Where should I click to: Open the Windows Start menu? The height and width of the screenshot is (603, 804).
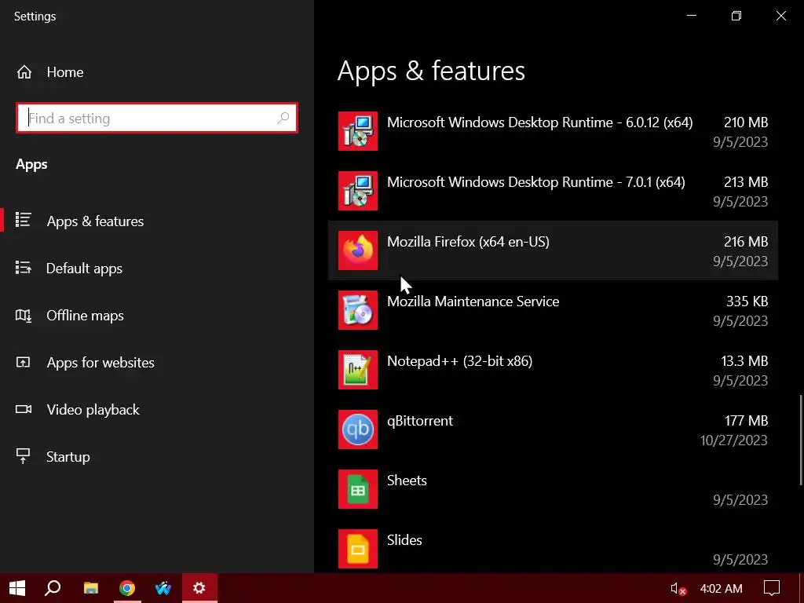(17, 588)
